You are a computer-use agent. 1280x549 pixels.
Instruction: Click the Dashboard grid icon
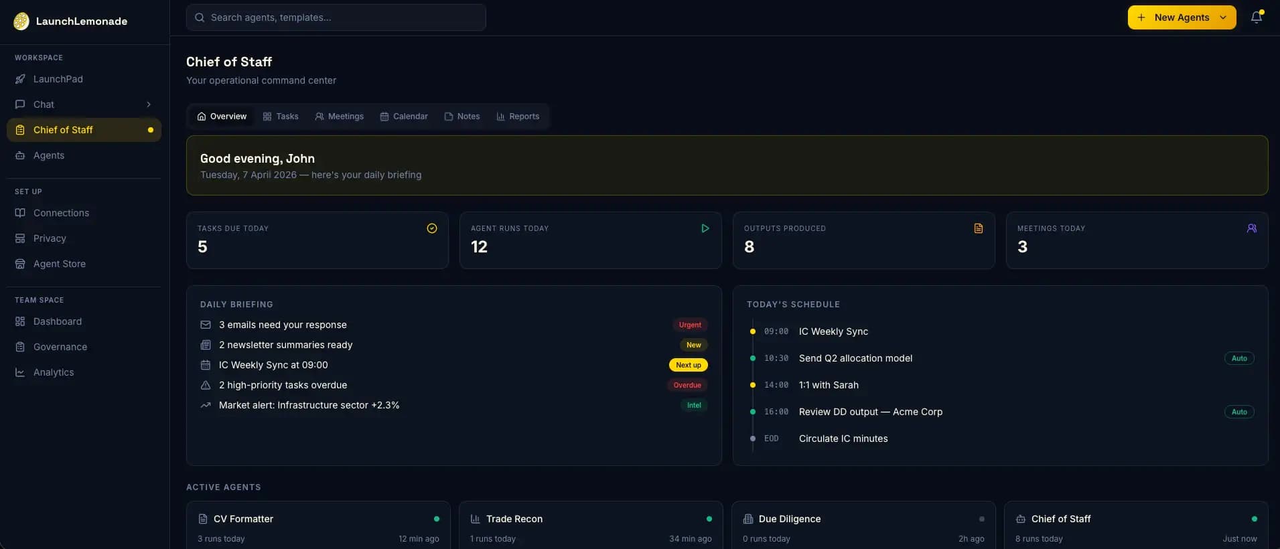20,321
